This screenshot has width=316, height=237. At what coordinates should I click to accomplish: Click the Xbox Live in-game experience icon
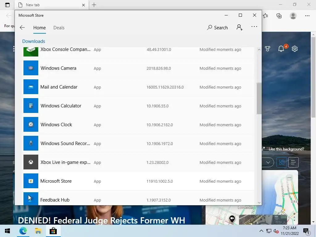tap(31, 162)
